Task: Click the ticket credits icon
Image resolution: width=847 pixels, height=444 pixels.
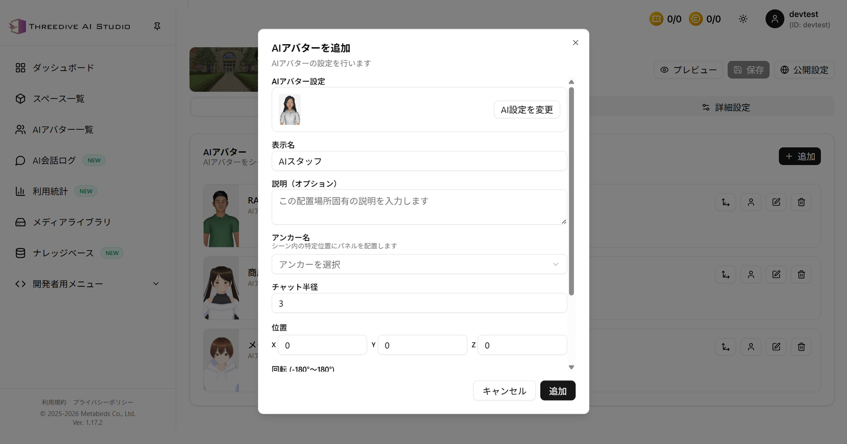Action: [656, 19]
